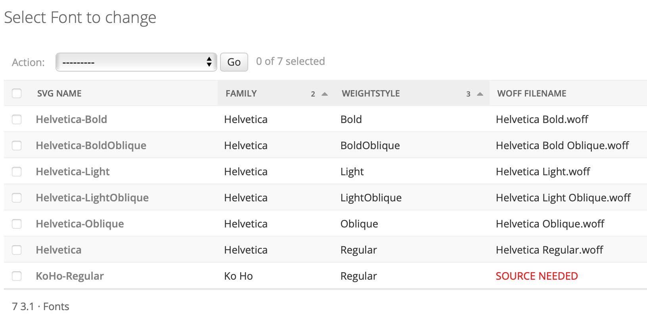Open the Helvetica-Oblique font link
Image resolution: width=647 pixels, height=322 pixels.
80,224
